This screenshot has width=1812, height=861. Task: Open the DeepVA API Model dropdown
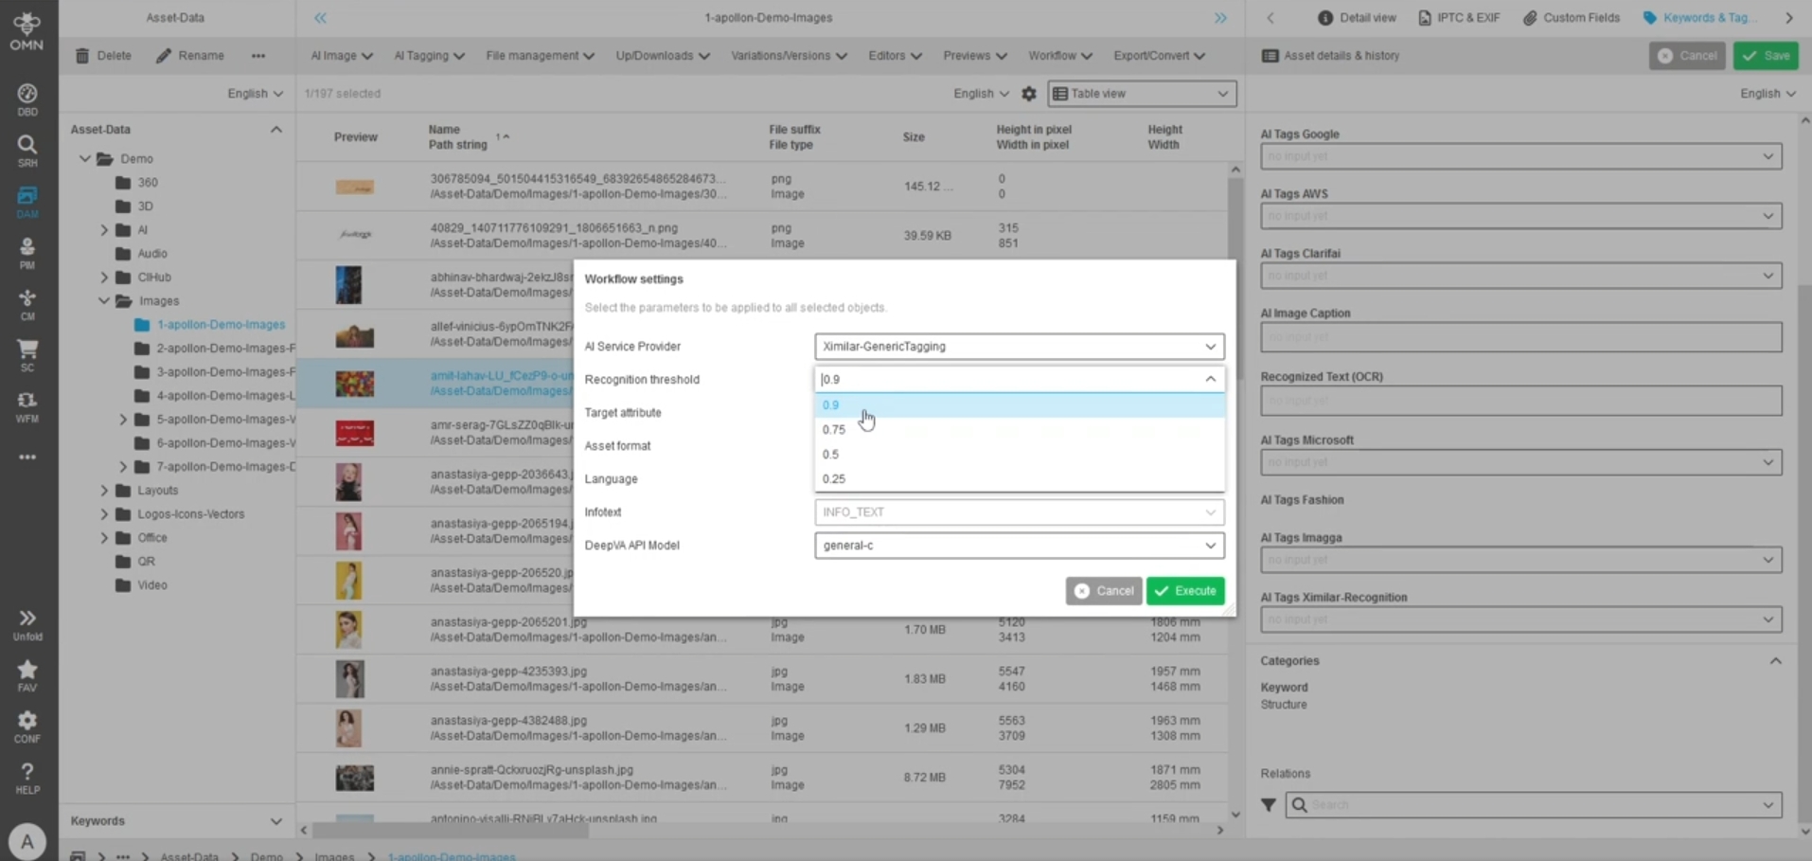[1019, 546]
